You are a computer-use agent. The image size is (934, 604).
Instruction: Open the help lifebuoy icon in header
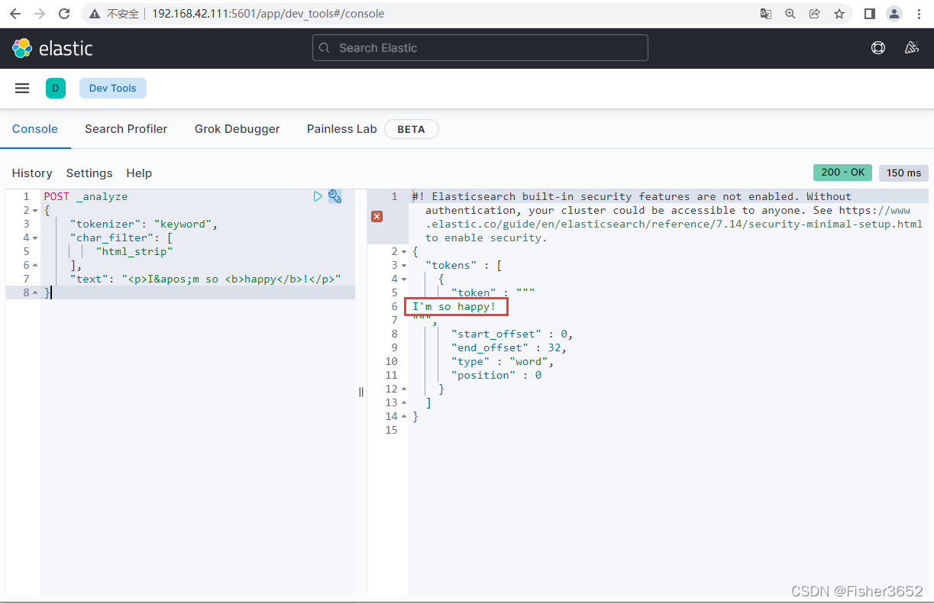click(878, 47)
